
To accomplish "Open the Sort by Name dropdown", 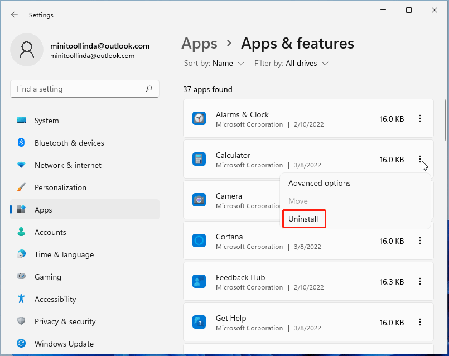I will pos(214,63).
